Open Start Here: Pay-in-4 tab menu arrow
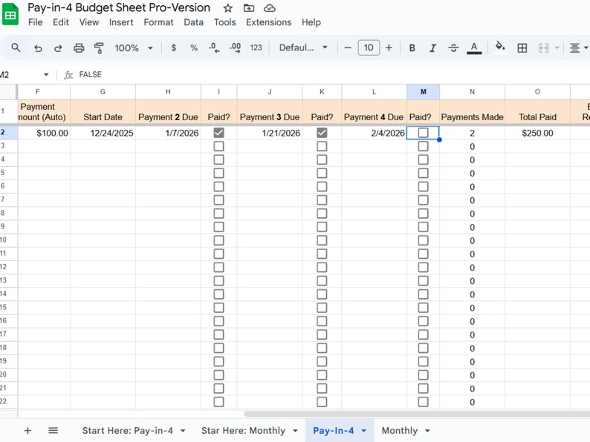The image size is (590, 442). 183,431
